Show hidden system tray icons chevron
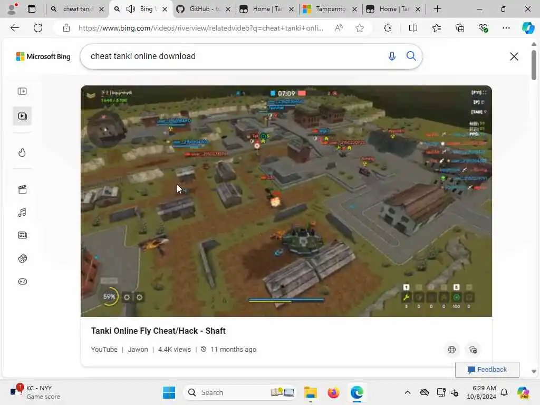 pyautogui.click(x=408, y=392)
